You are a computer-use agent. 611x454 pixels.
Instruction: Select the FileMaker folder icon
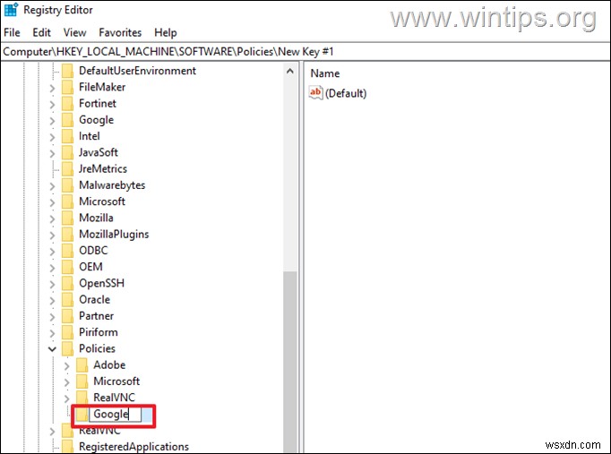(67, 87)
